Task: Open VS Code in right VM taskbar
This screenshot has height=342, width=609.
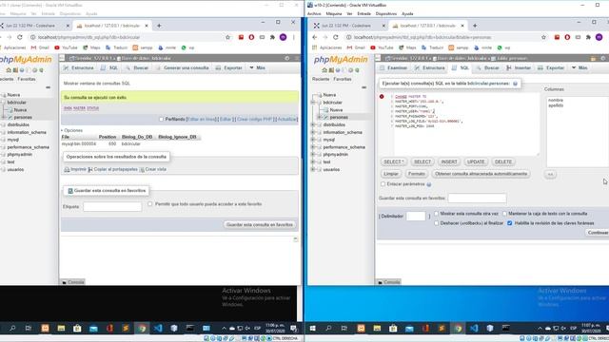Action: click(x=474, y=329)
